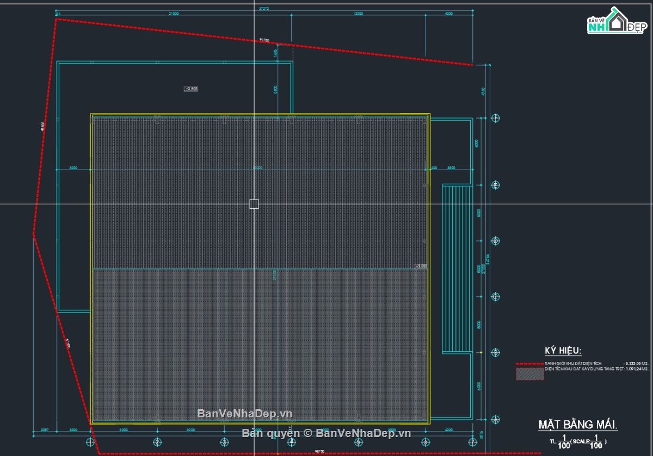Screen dimensions: 653x456
Task: Click the red dashed boundary legend line
Action: point(529,363)
